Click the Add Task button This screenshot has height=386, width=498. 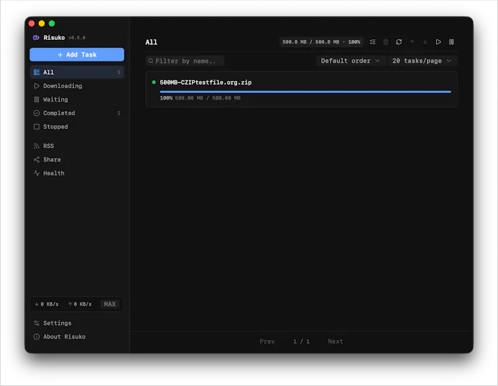[x=77, y=55]
